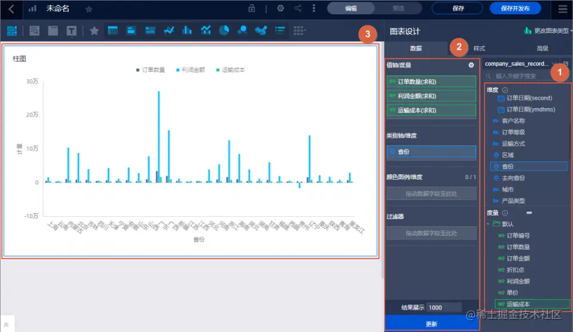Insert a bar chart from toolbar
573x332 pixels.
pos(187,30)
